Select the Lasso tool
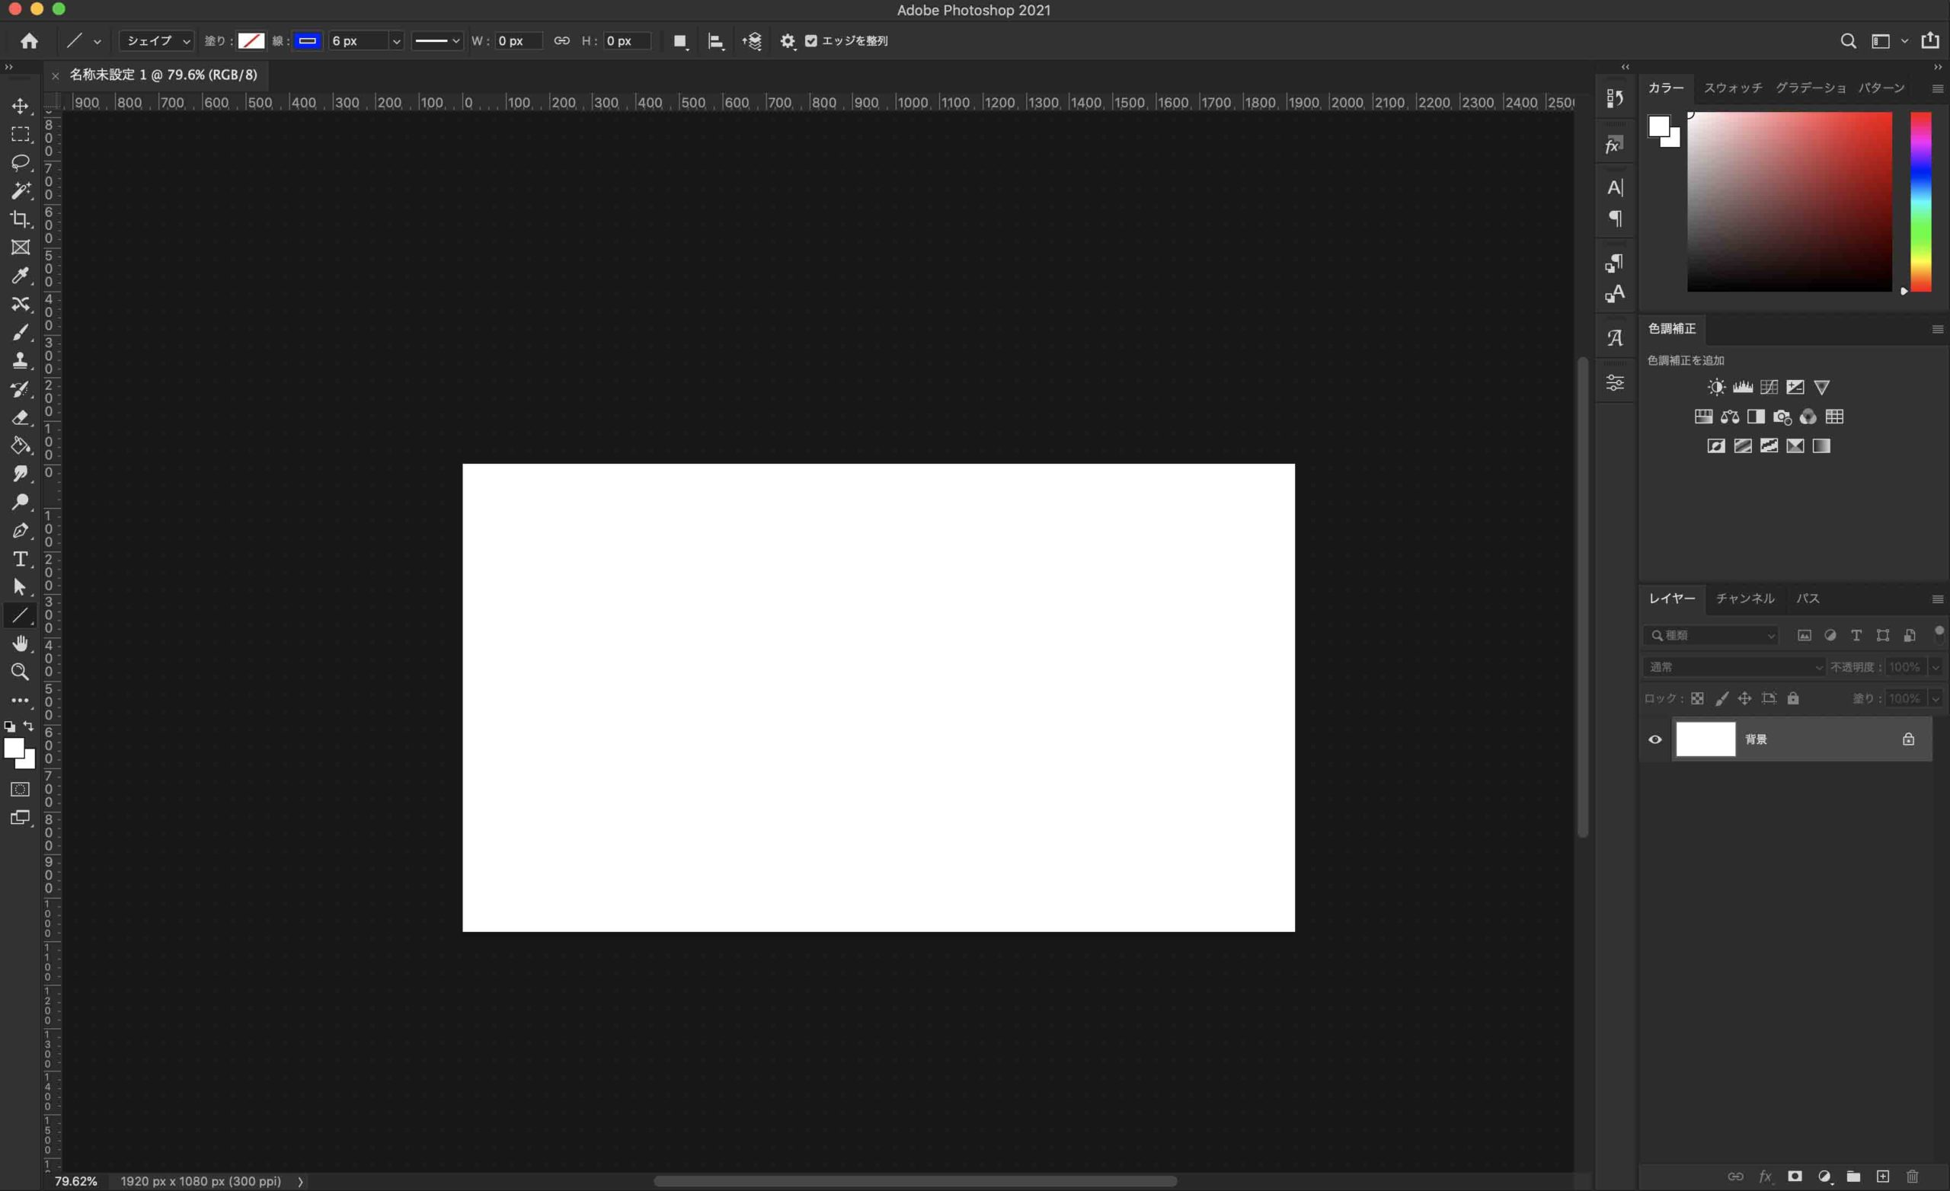 click(21, 163)
